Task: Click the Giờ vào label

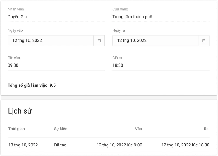Action: [x=14, y=58]
